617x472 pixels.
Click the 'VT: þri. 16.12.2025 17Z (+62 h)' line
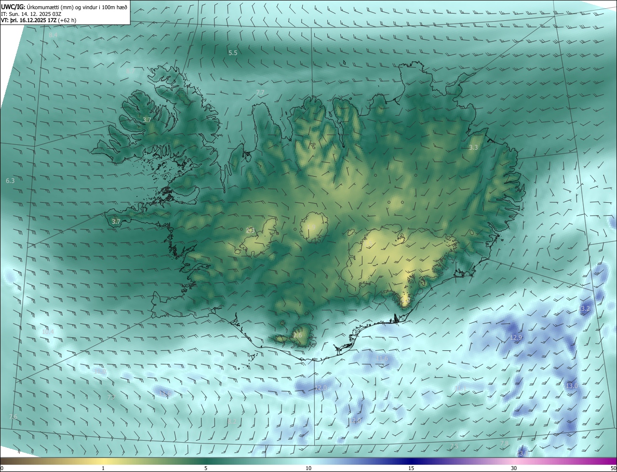point(39,20)
